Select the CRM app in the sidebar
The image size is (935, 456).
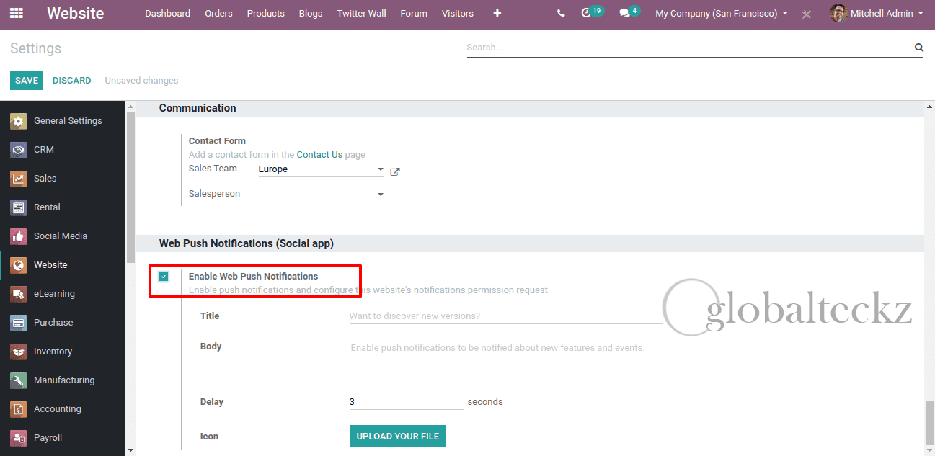coord(43,149)
